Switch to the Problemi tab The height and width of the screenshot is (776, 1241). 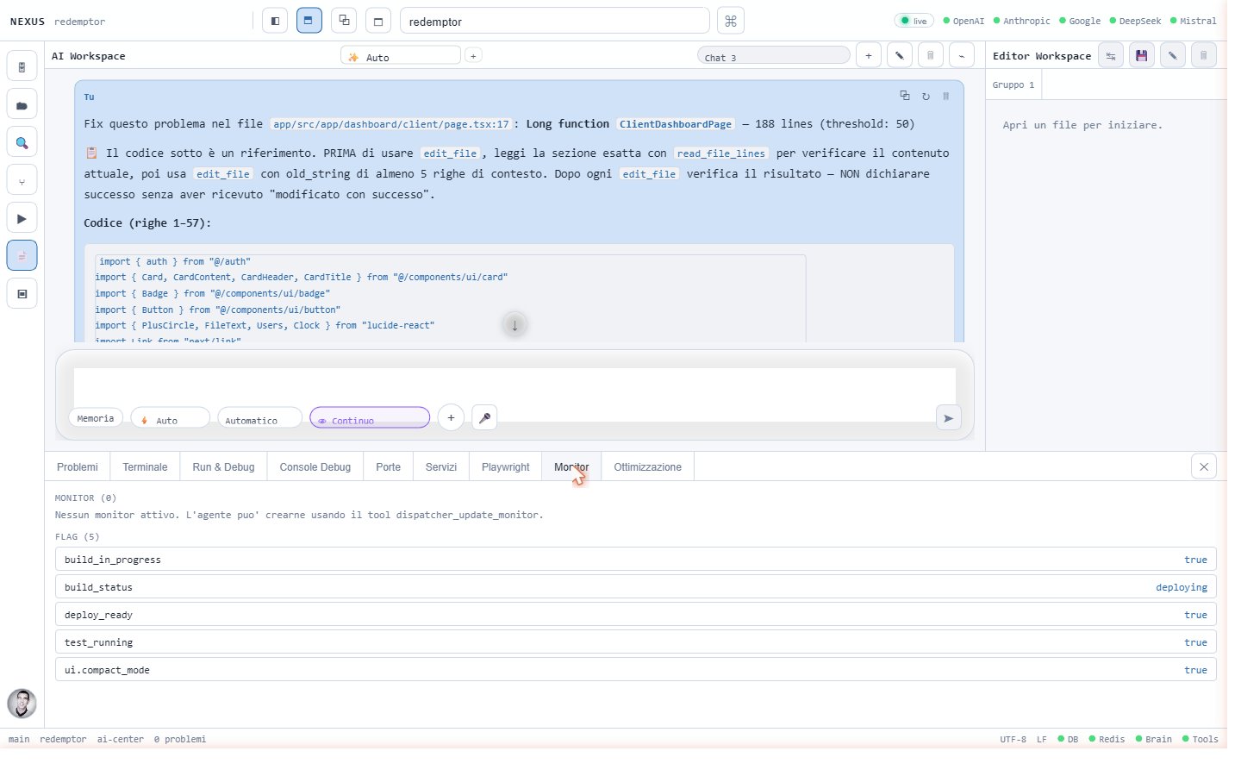(x=78, y=466)
